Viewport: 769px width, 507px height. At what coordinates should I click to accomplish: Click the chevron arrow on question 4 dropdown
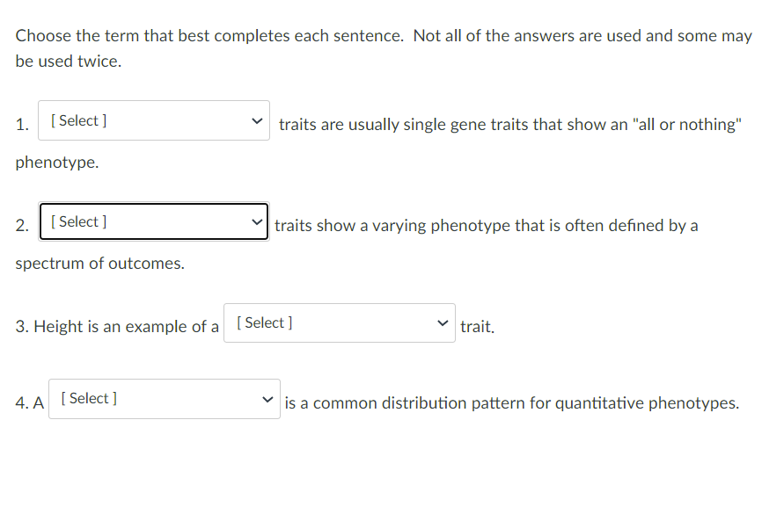pyautogui.click(x=267, y=398)
